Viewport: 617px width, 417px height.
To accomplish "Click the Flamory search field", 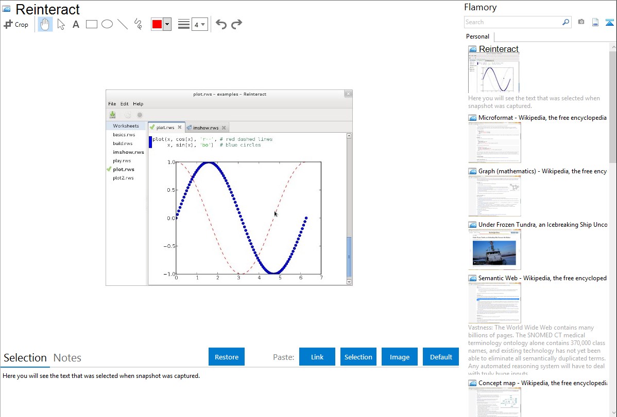I will point(513,22).
